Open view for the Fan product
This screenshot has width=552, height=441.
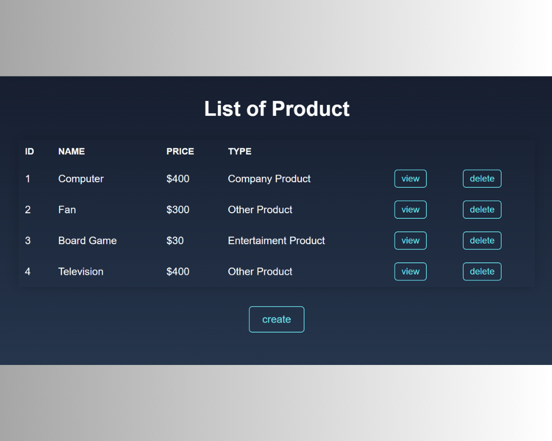[x=410, y=209]
